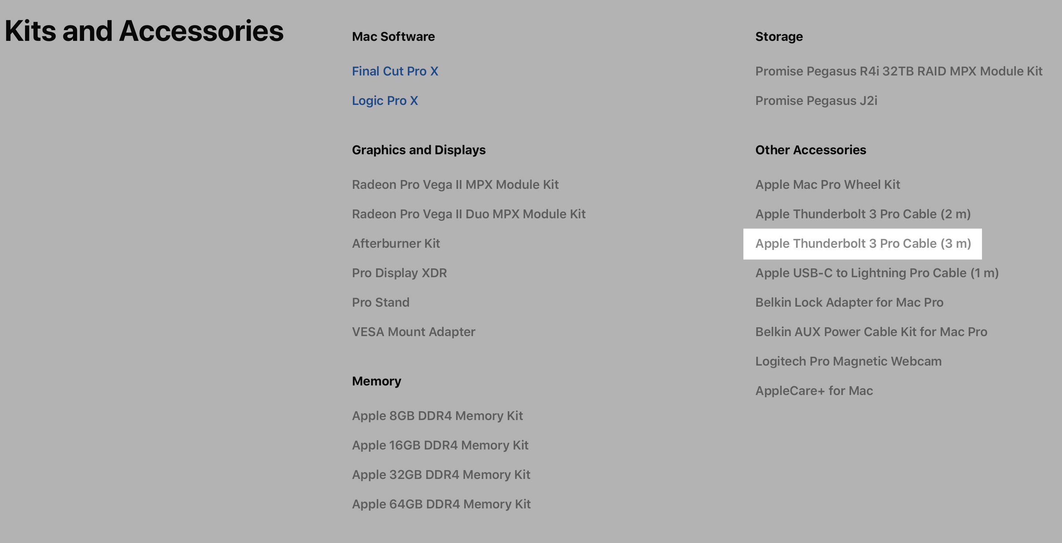Open Apple 64GB DDR4 Memory Kit
1062x543 pixels.
coord(441,504)
